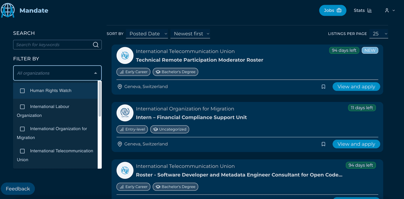Click Bachelor's Degree tag on Software Developer roster listing

click(x=175, y=187)
